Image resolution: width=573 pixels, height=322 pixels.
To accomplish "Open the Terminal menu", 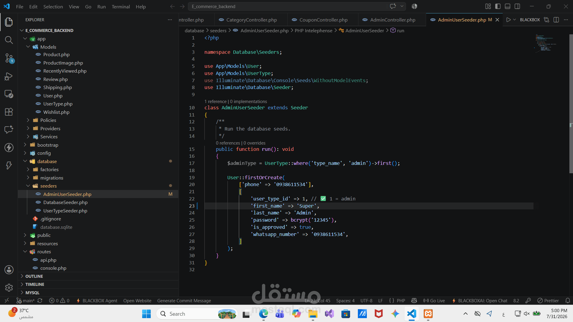I will (121, 7).
